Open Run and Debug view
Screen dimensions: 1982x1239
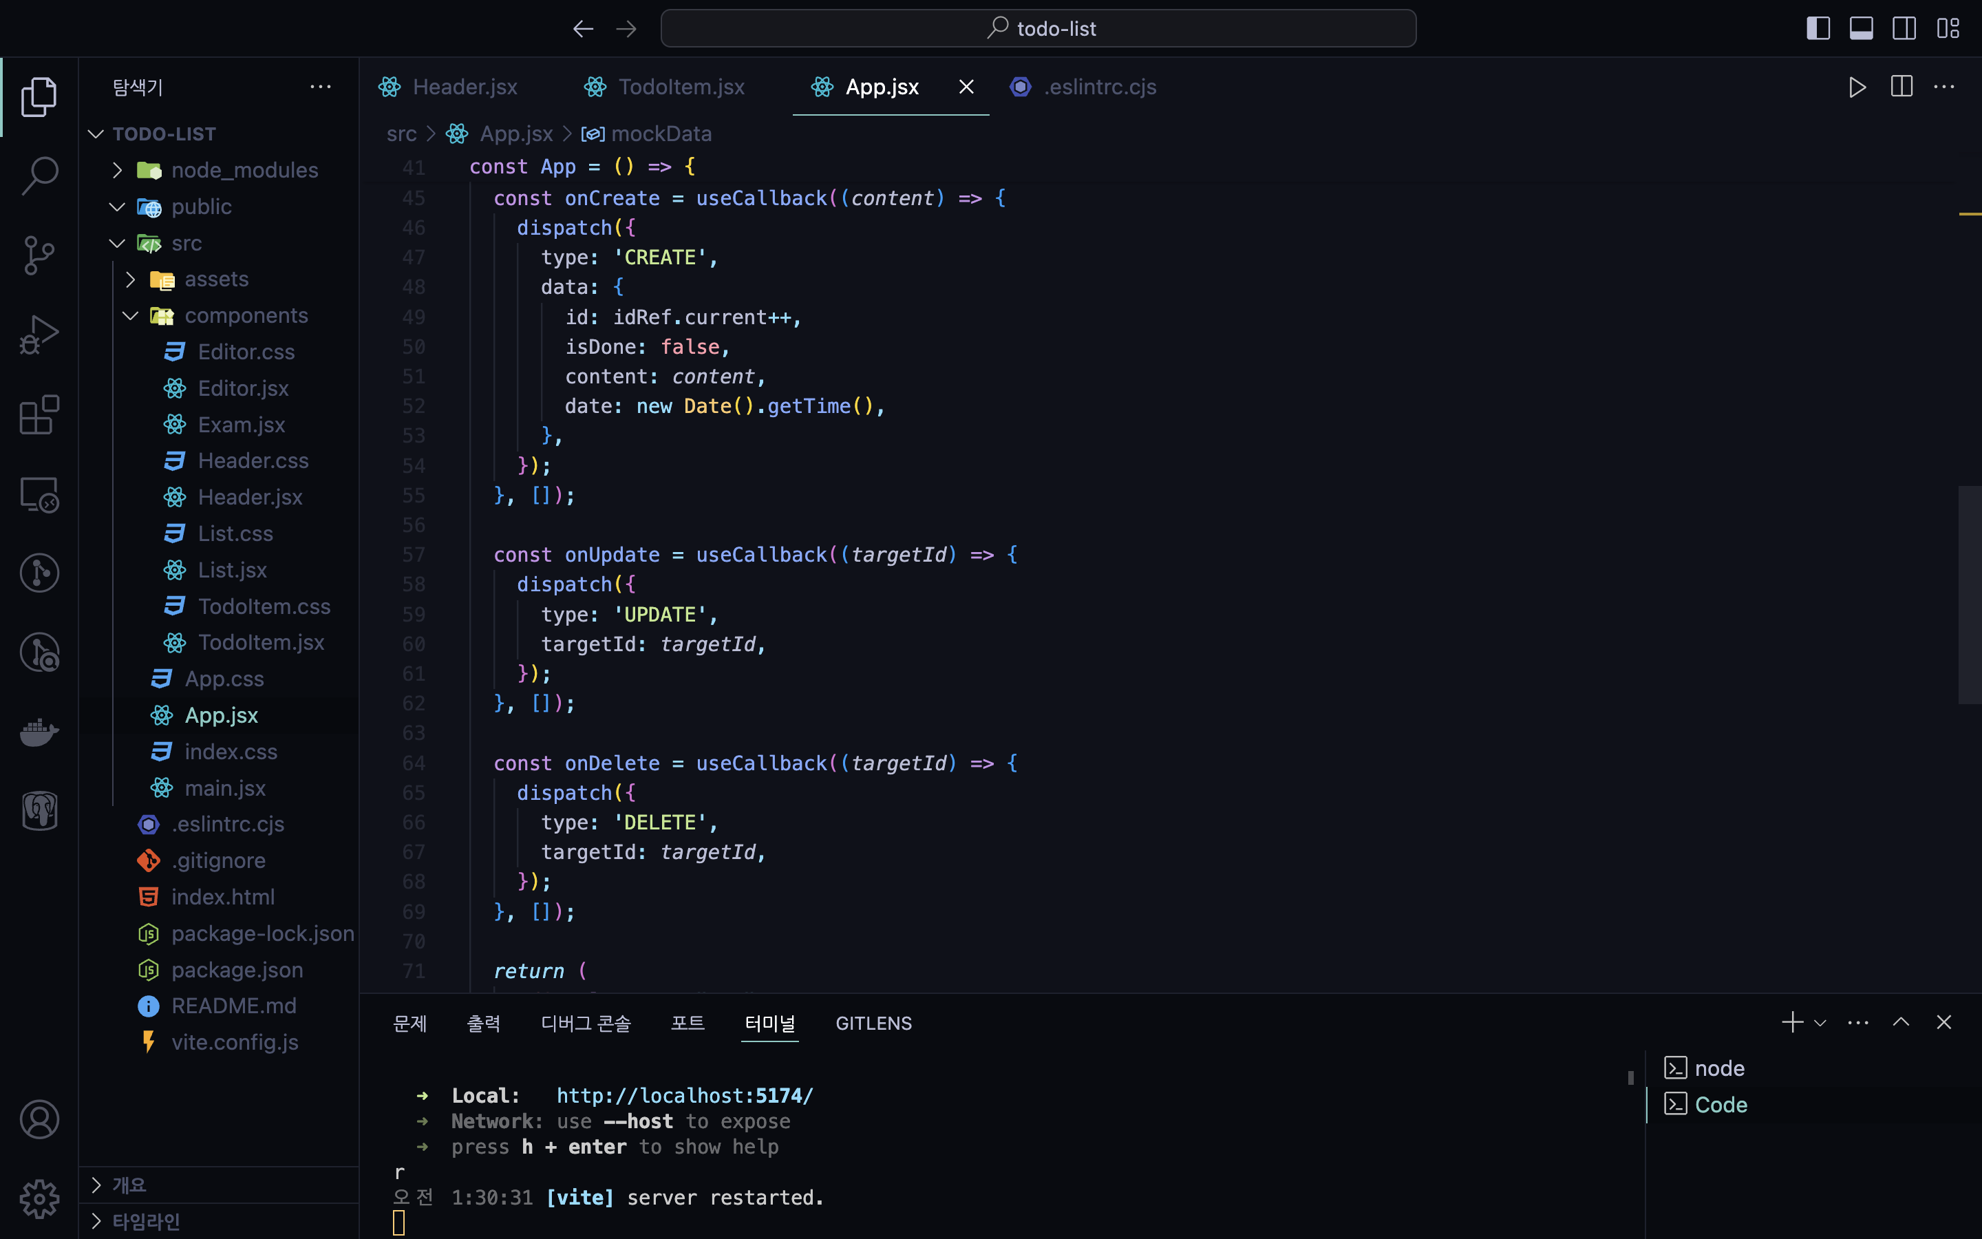click(x=39, y=335)
